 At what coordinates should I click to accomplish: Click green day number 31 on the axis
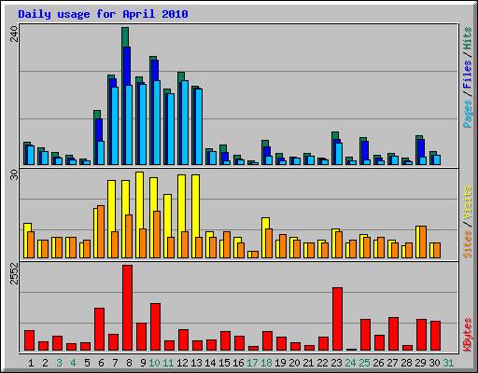(448, 363)
